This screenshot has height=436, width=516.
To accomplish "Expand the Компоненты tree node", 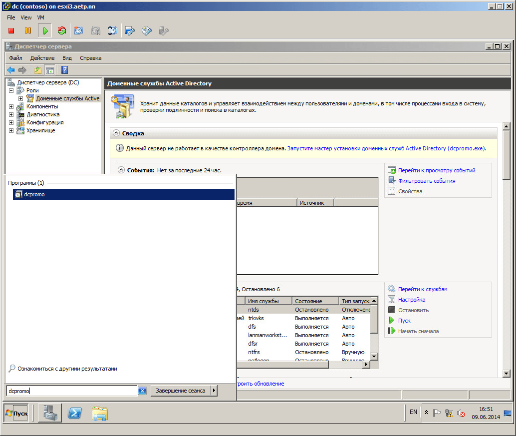I will coord(11,106).
